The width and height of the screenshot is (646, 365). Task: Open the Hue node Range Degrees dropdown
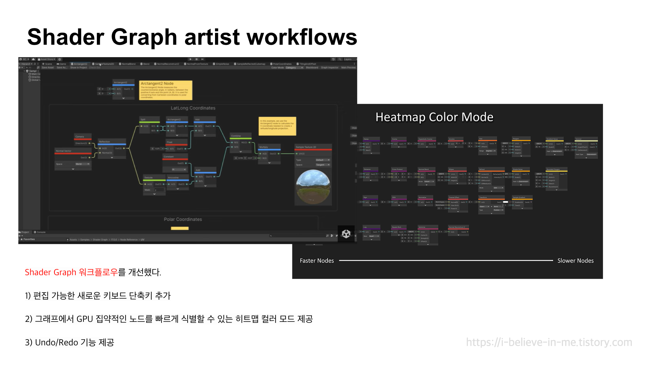(491, 151)
